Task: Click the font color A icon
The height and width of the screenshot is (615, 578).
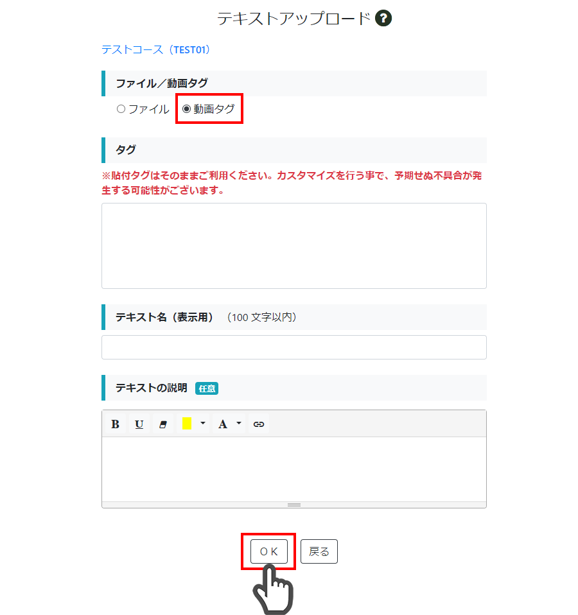Action: tap(223, 424)
